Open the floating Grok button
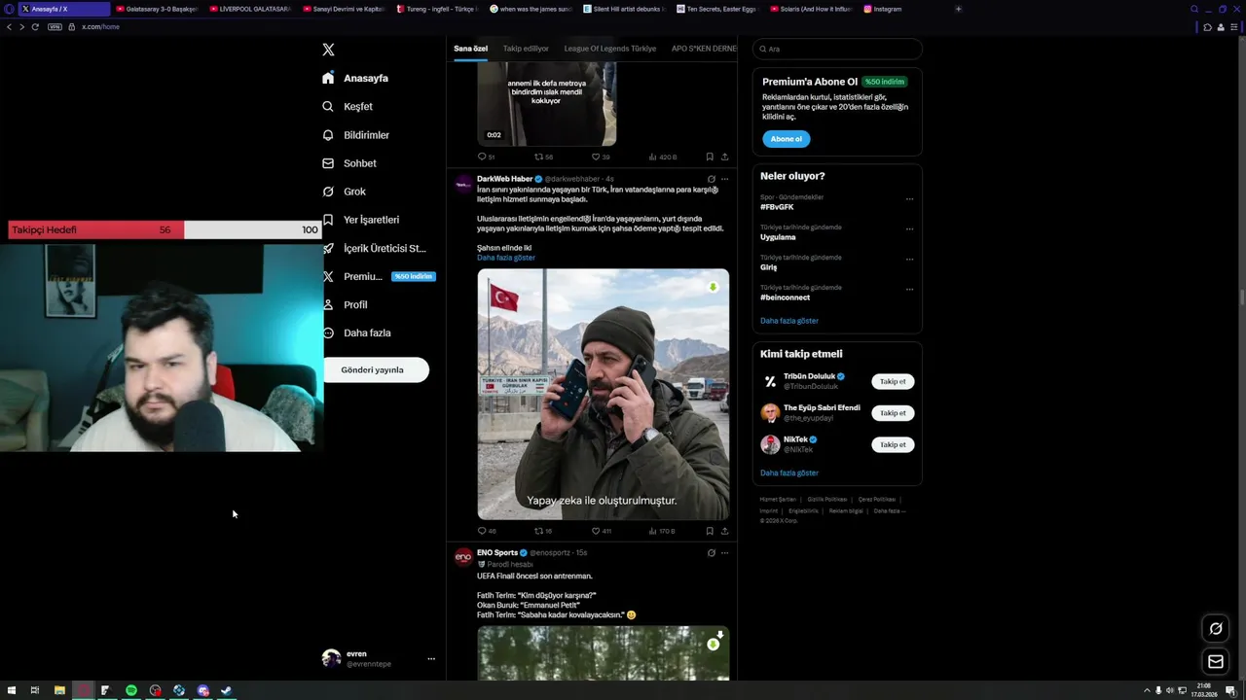 pos(1216,628)
